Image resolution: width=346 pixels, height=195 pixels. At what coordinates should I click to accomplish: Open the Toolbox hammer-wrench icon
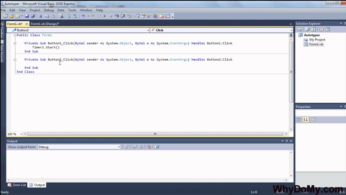149,16
